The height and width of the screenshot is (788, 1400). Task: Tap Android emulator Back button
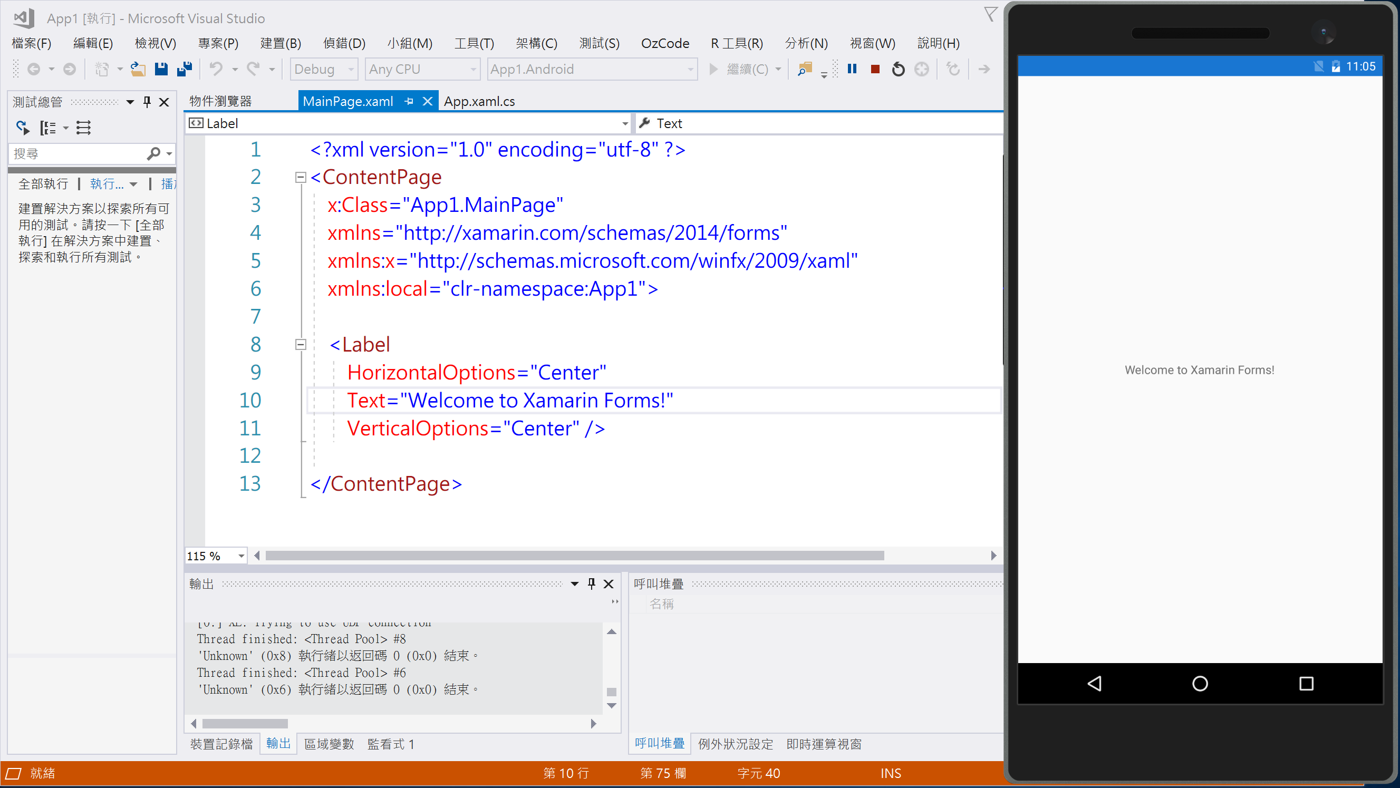click(x=1094, y=683)
